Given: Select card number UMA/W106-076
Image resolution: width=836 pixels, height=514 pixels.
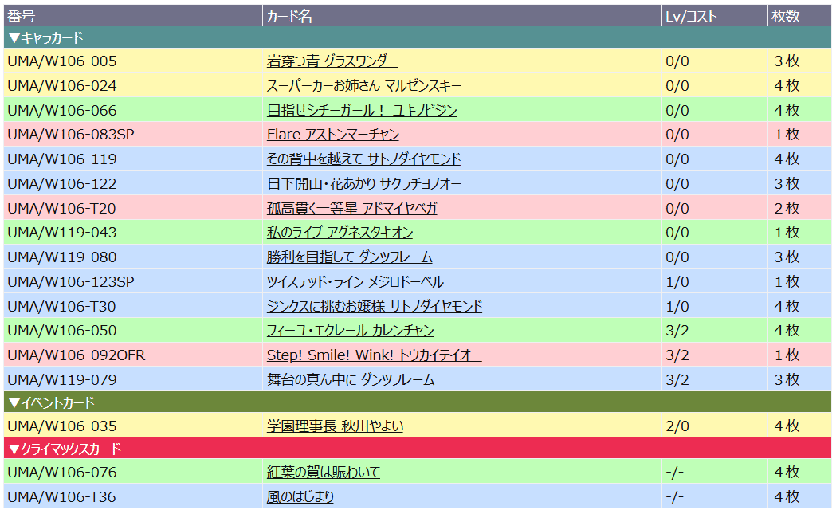Looking at the screenshot, I should (x=62, y=473).
